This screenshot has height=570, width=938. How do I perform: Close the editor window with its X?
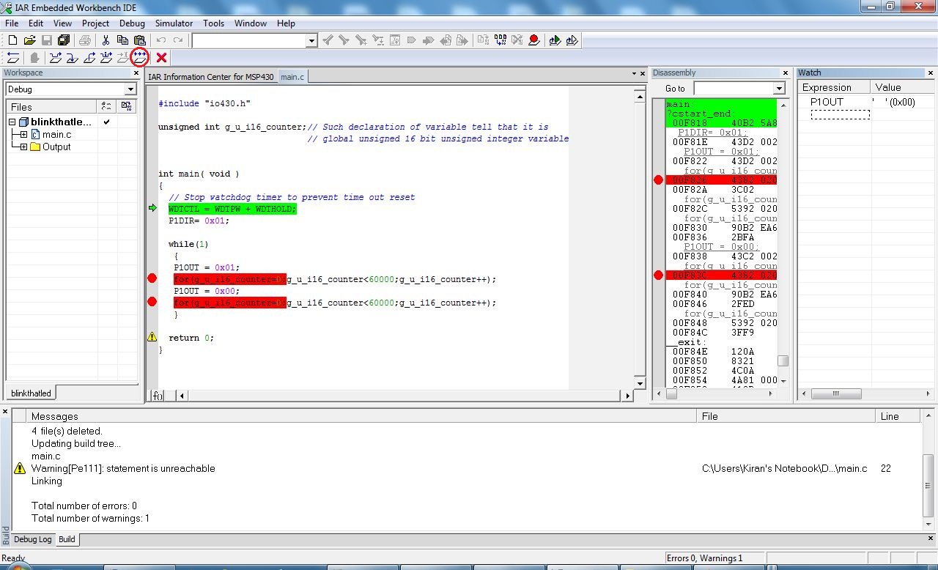point(643,74)
